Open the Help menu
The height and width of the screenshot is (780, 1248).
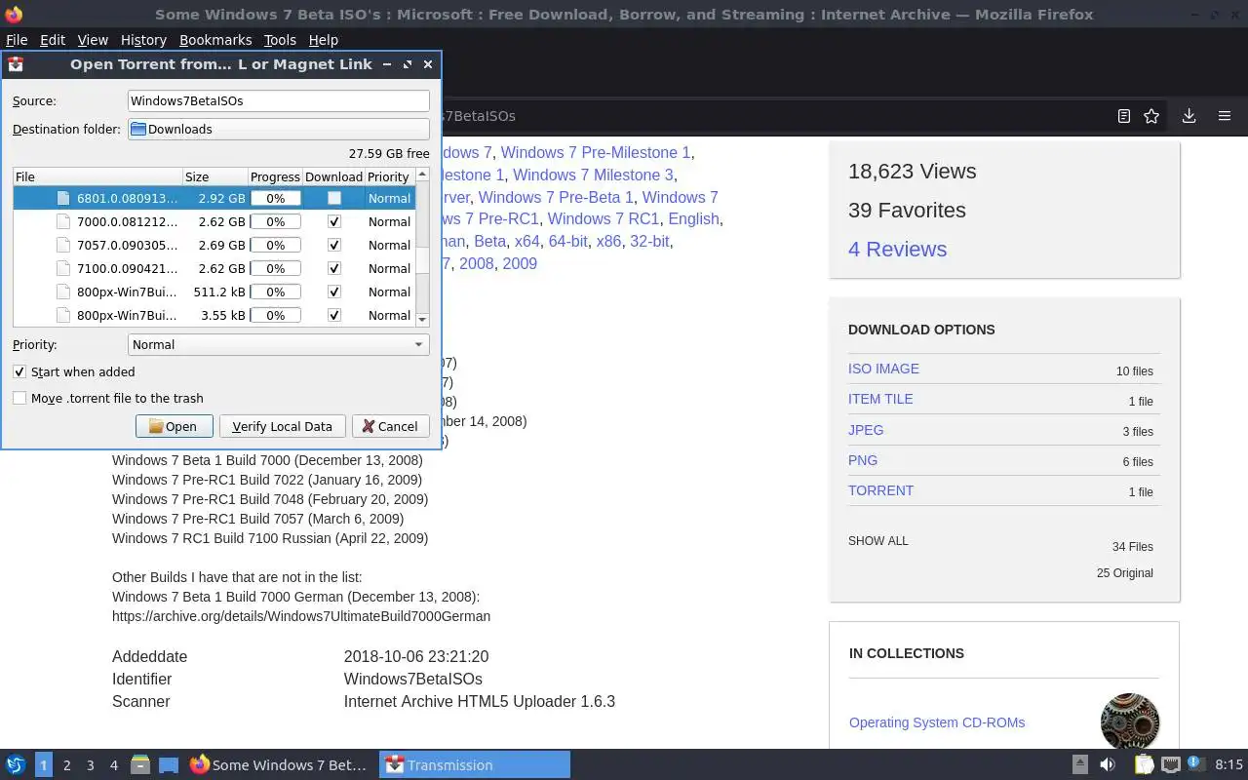[x=323, y=40]
